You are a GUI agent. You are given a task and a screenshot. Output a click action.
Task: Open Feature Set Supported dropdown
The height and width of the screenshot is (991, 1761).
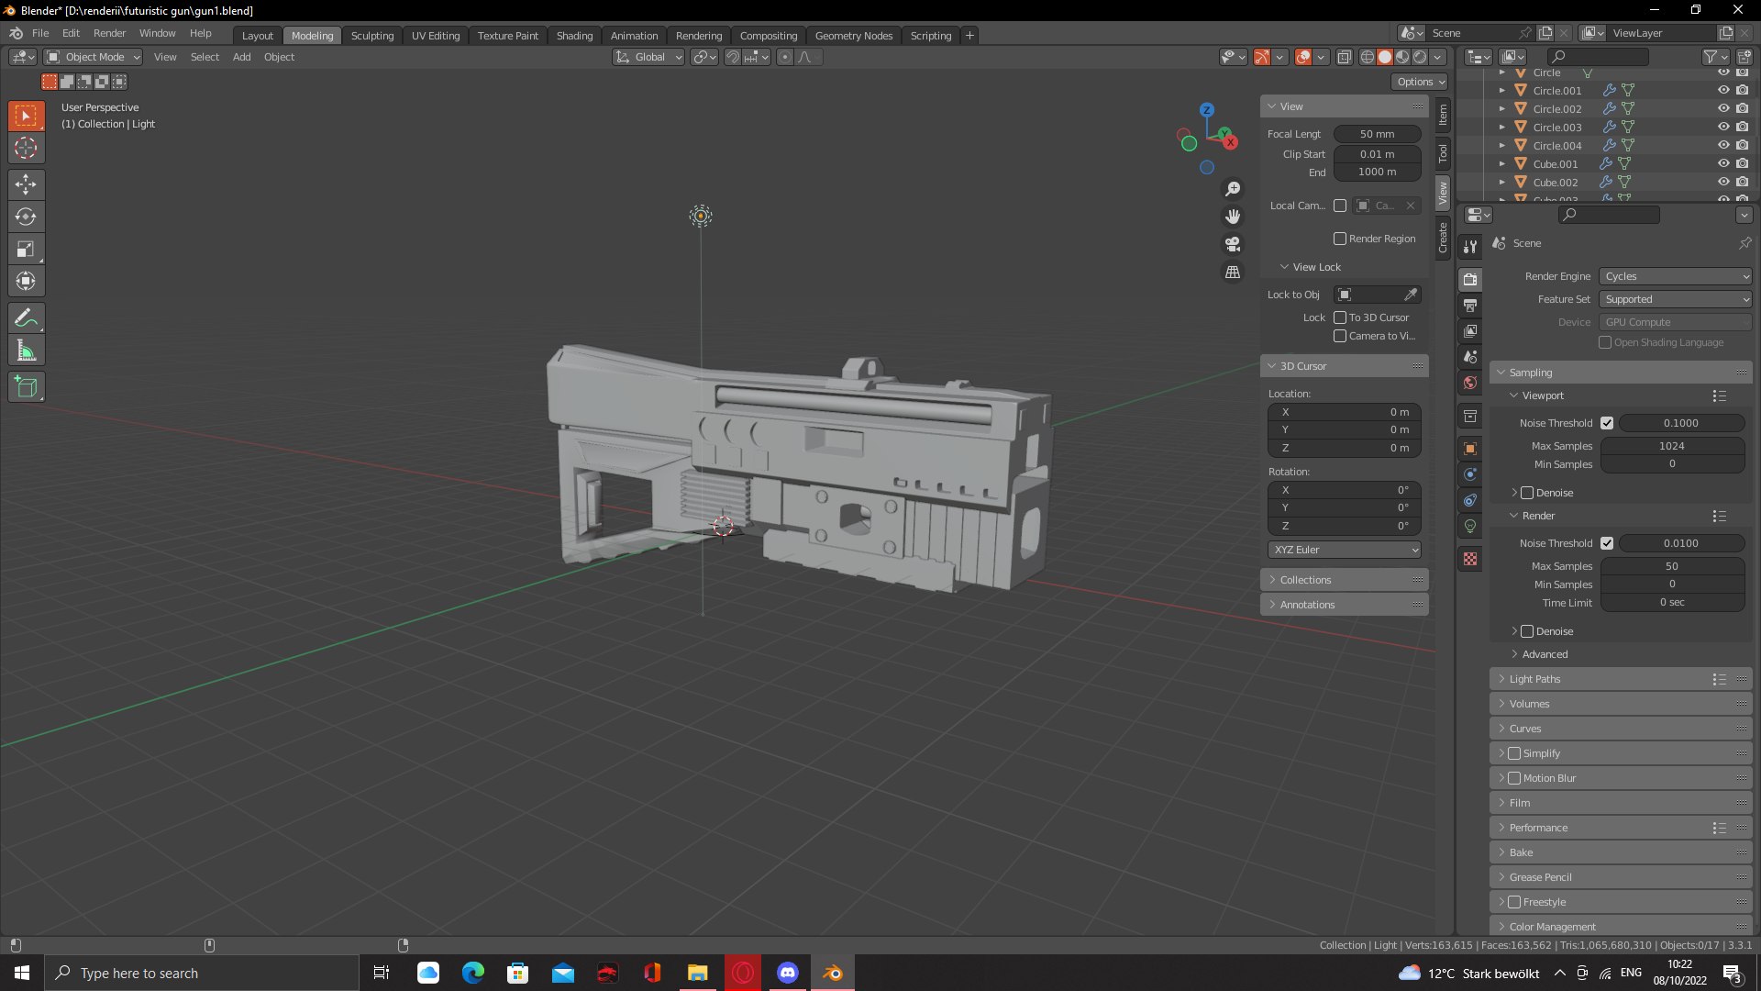tap(1676, 299)
